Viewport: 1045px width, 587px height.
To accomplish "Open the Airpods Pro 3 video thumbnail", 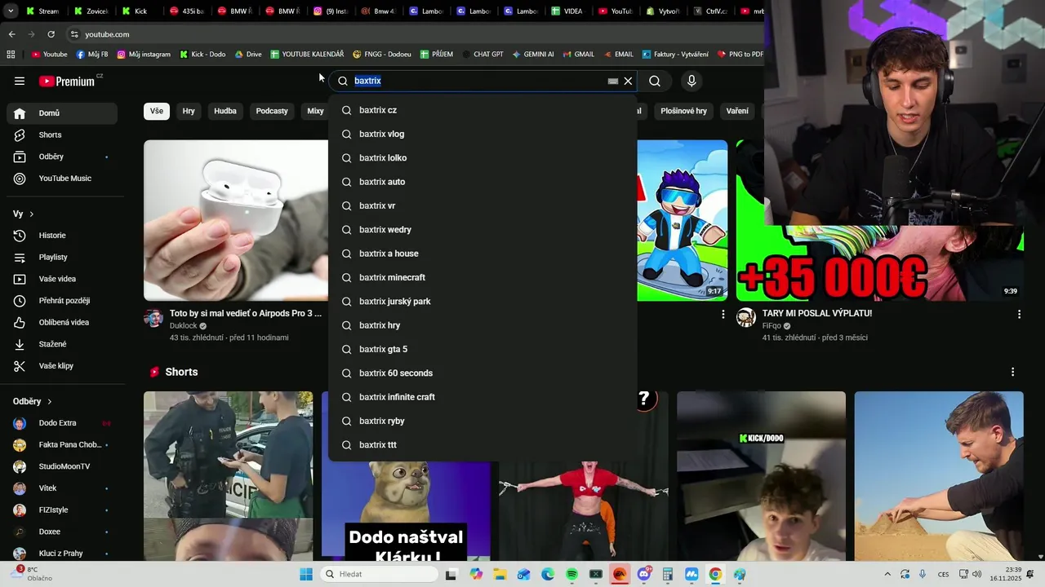I will [236, 220].
